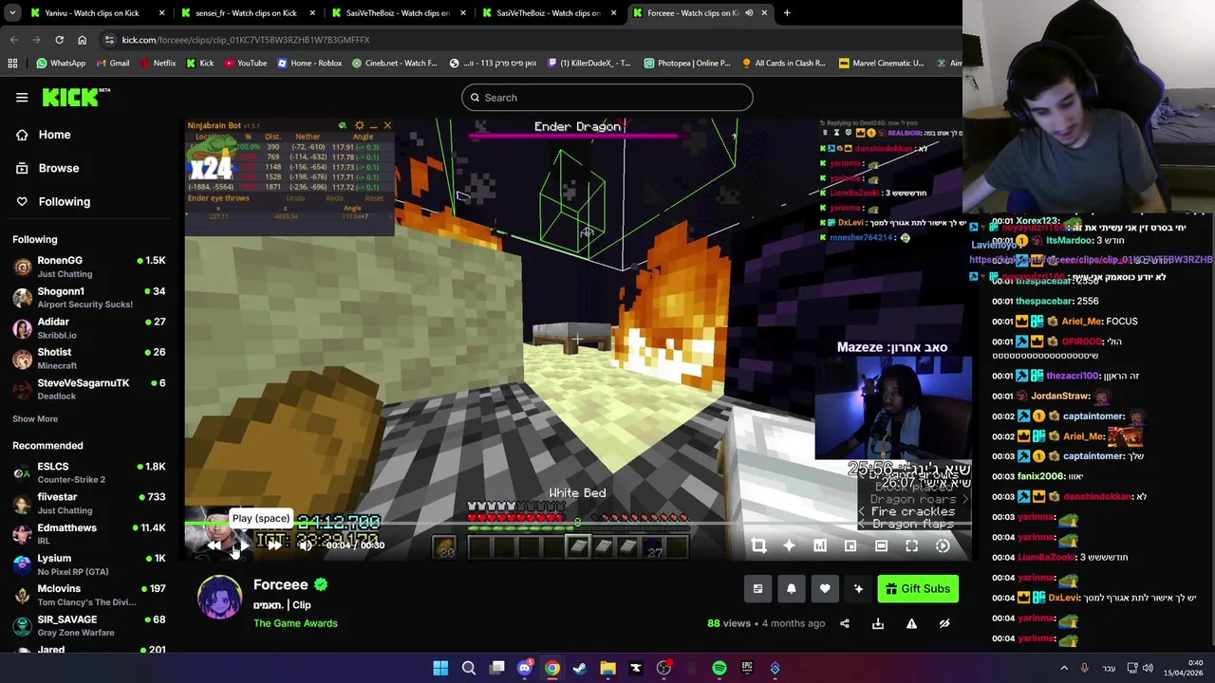This screenshot has width=1215, height=683.
Task: Open Spotify from the taskbar
Action: click(x=720, y=669)
